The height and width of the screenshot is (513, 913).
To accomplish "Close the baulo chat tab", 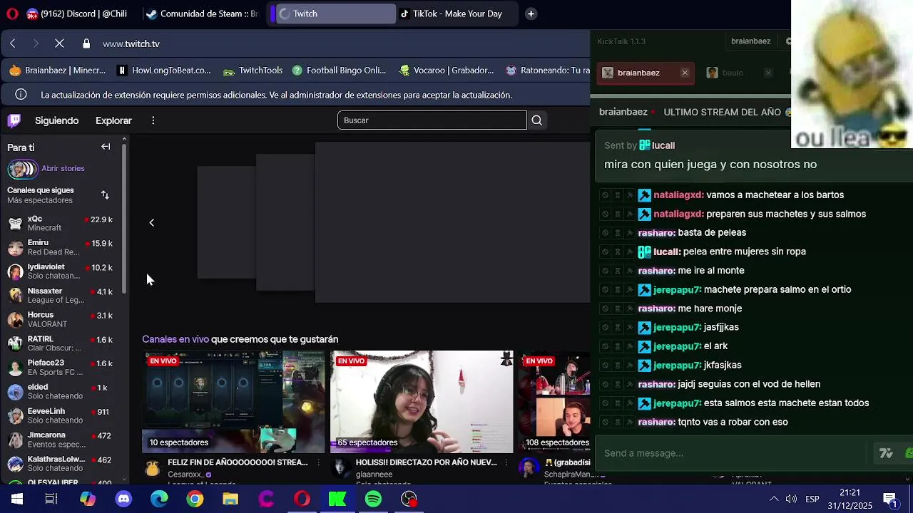I will (x=768, y=73).
